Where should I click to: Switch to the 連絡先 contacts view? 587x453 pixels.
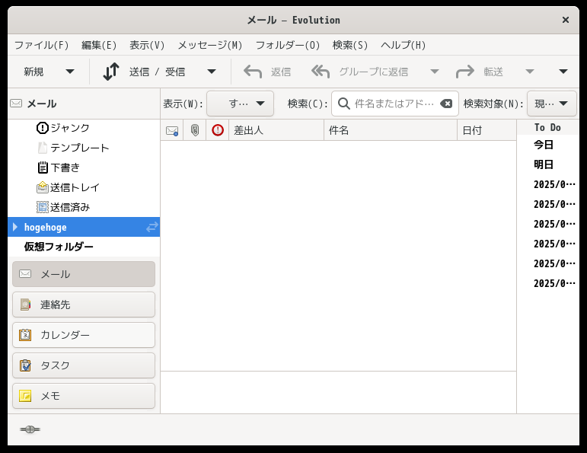(x=84, y=305)
